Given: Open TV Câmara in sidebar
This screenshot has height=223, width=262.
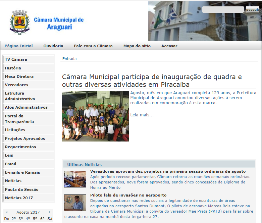Looking at the screenshot, I should click(16, 59).
